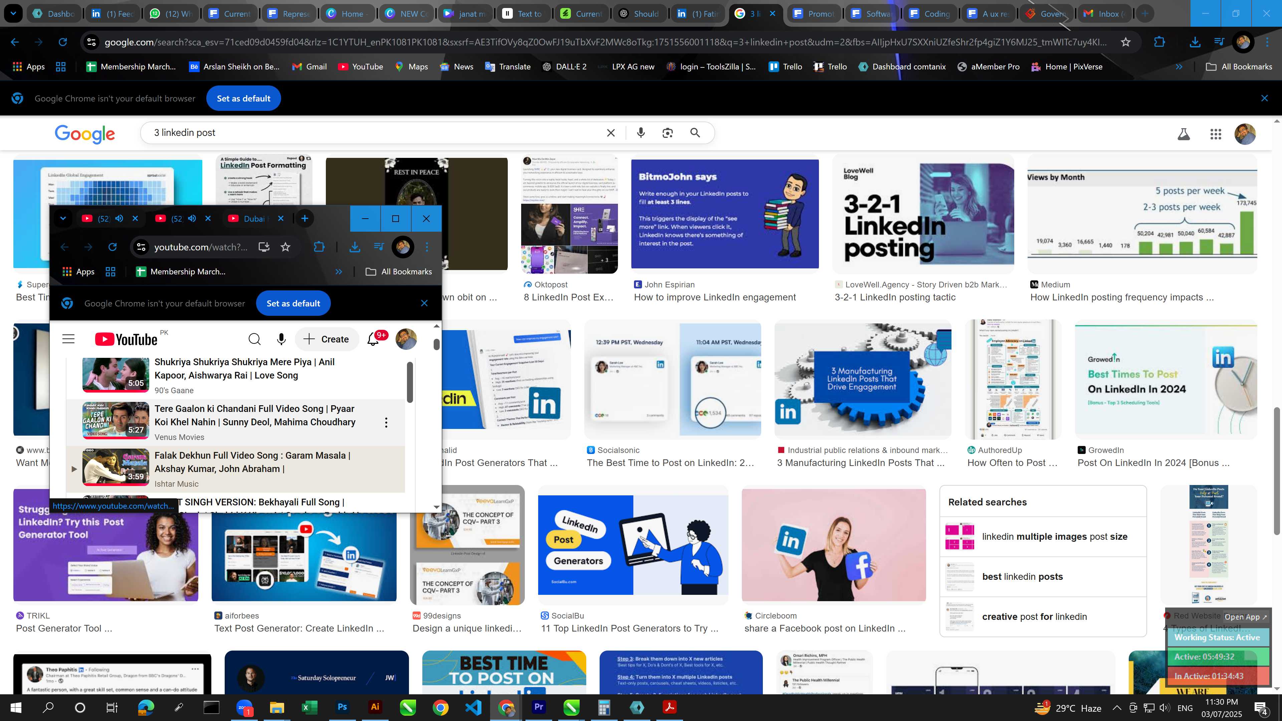Open the YouTube hamburger guide menu
Viewport: 1282px width, 721px height.
tap(68, 339)
